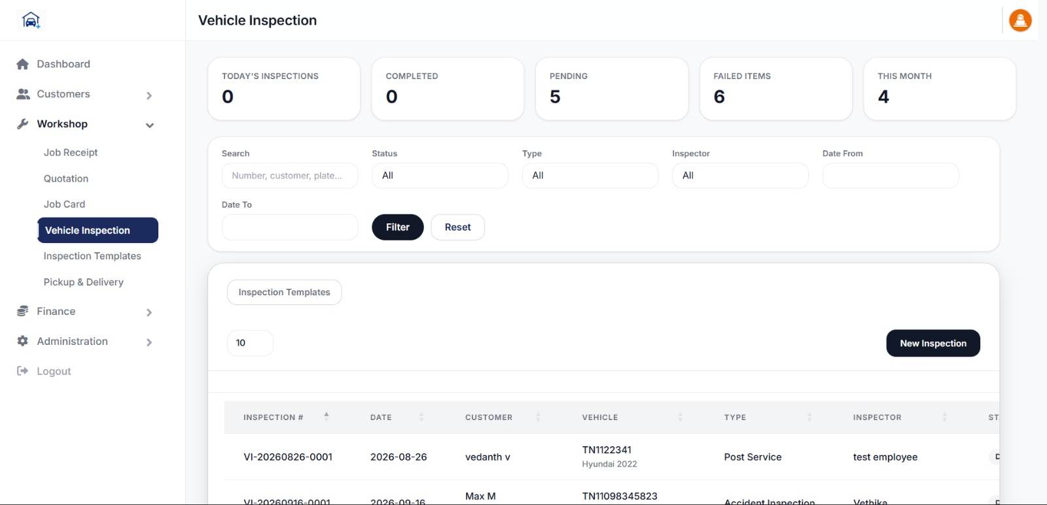Go to Dashboard in sidebar
Viewport: 1047px width, 505px height.
63,64
